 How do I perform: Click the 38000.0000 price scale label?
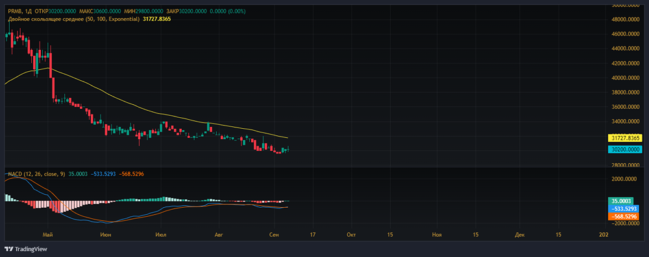click(x=625, y=93)
